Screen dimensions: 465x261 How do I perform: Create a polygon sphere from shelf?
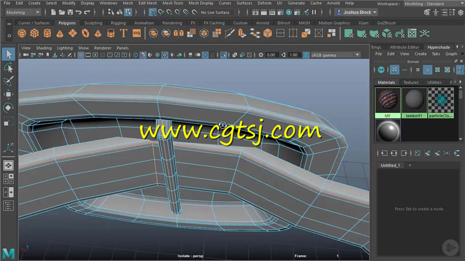(22, 34)
